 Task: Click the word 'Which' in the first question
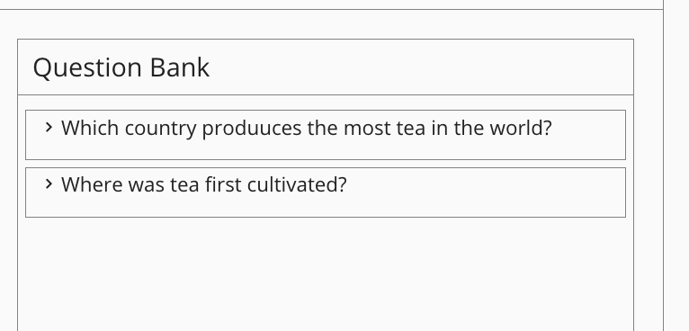[90, 128]
